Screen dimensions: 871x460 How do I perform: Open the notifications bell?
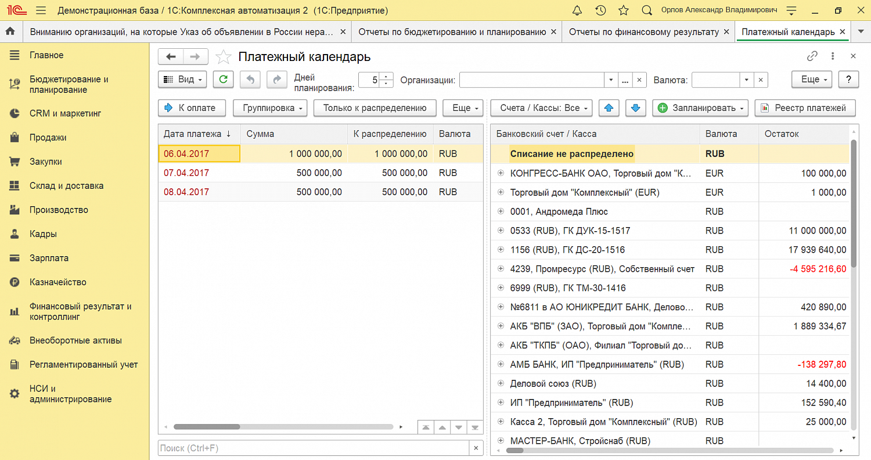point(577,10)
